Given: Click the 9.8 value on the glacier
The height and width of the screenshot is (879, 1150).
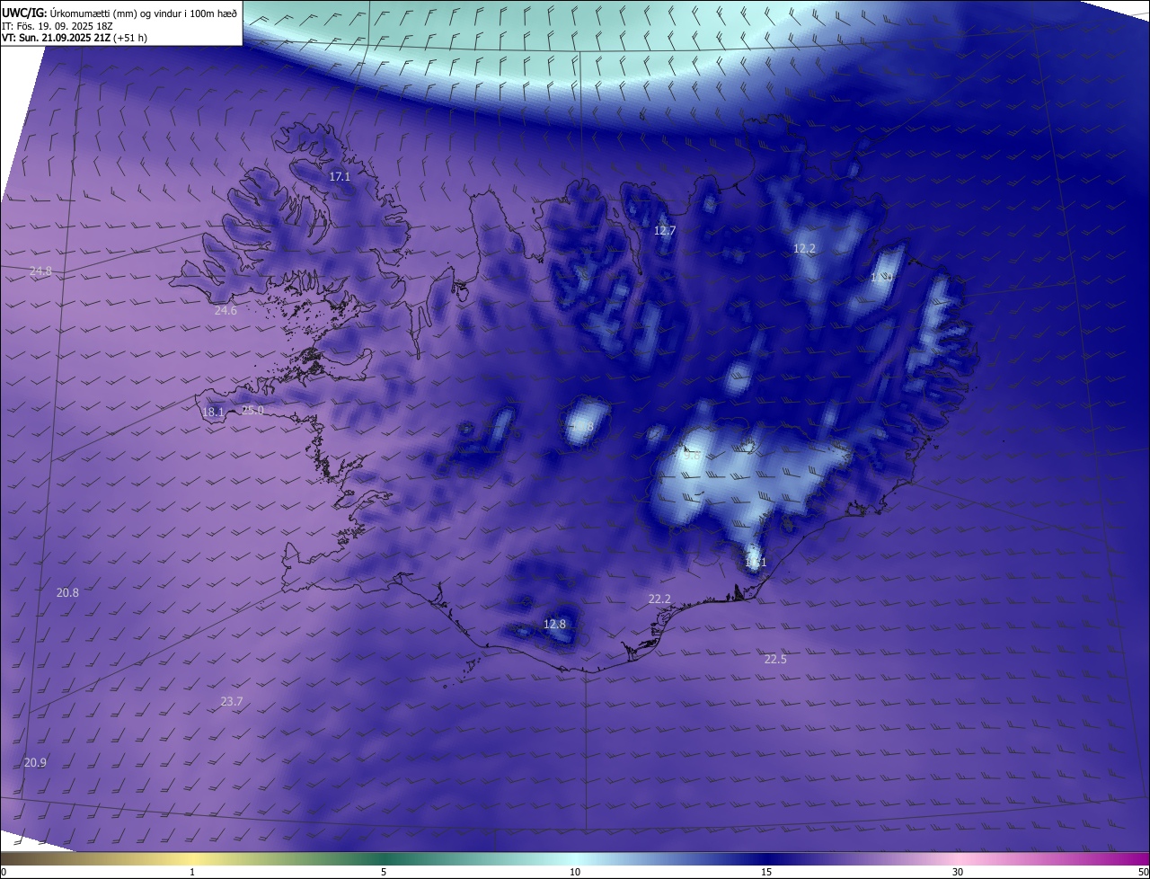Looking at the screenshot, I should (692, 456).
